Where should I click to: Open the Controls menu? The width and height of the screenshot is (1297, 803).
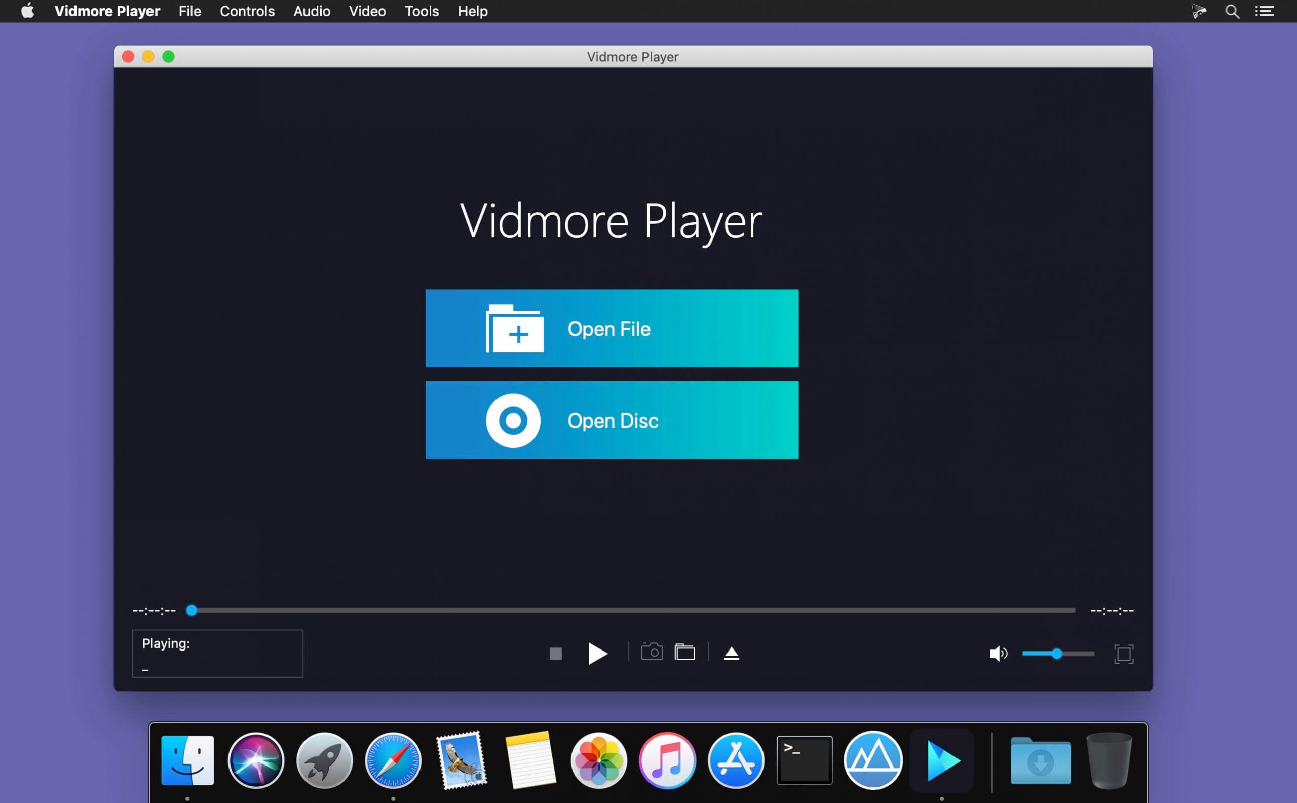tap(247, 11)
